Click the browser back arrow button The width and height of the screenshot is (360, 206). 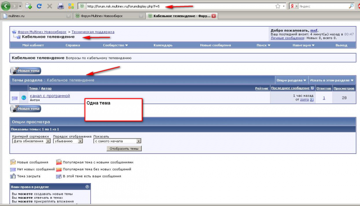pyautogui.click(x=6, y=6)
